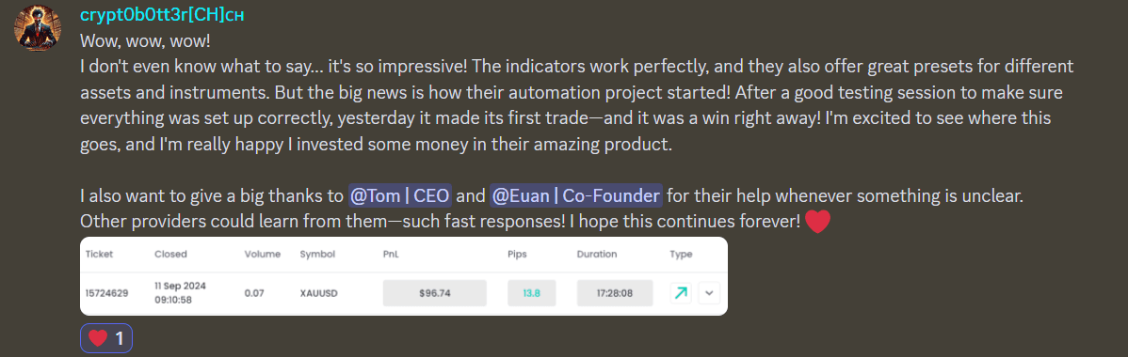The height and width of the screenshot is (357, 1128).
Task: Click the Ticket column header
Action: [99, 255]
